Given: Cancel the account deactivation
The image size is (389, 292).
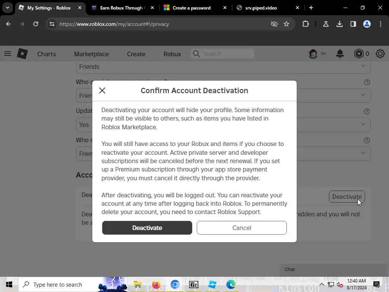Looking at the screenshot, I should (x=242, y=228).
